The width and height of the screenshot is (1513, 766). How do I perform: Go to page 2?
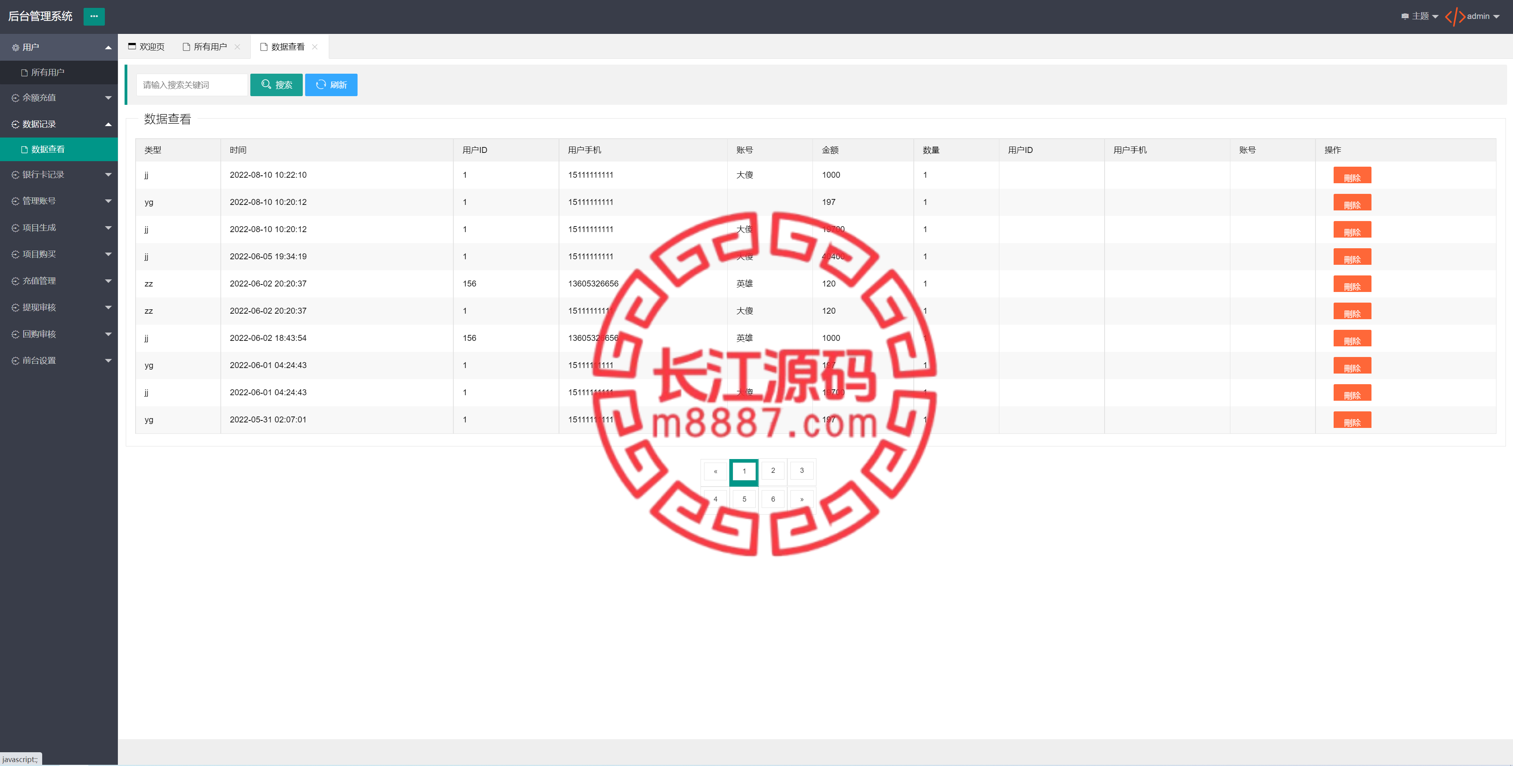tap(773, 471)
